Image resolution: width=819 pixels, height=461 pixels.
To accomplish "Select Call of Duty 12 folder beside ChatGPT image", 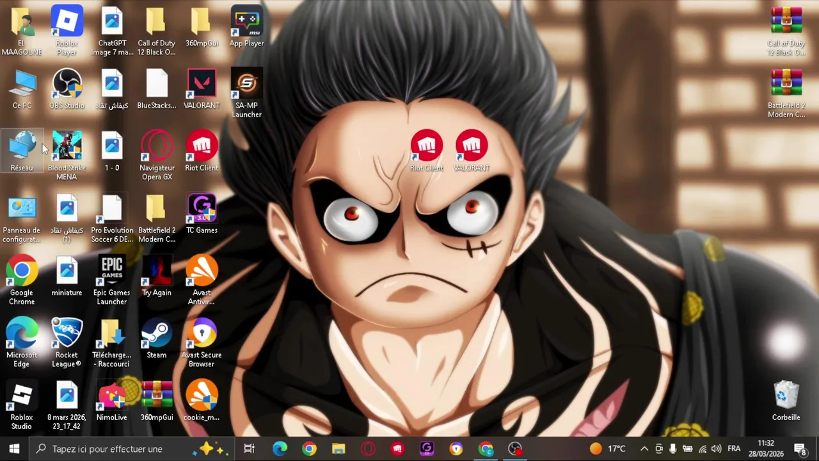I will (157, 30).
